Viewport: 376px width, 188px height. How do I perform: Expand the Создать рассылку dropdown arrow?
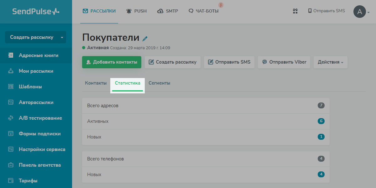pyautogui.click(x=62, y=37)
